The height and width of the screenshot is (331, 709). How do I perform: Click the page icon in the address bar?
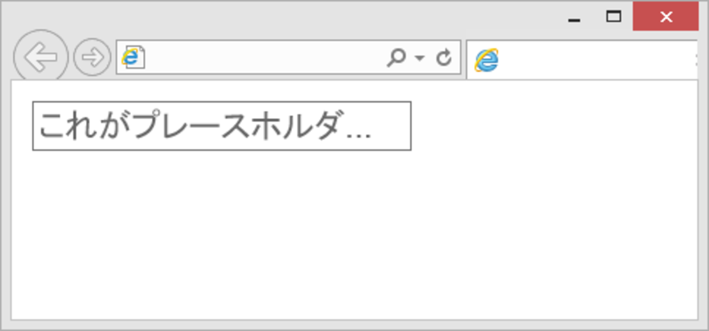pyautogui.click(x=133, y=57)
